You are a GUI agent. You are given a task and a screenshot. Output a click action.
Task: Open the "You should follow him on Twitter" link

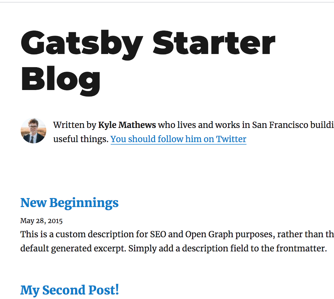point(178,139)
